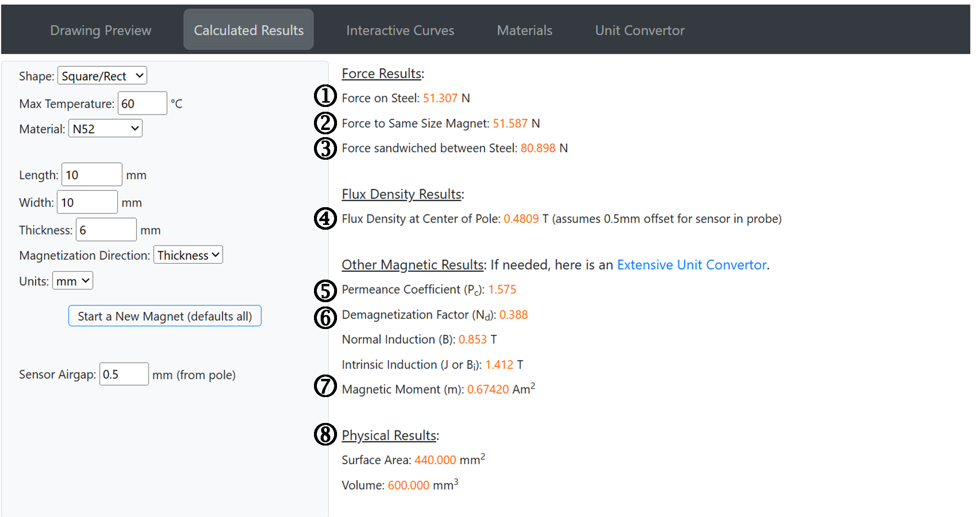Click circled 4 next to Flux Density
Screen dimensions: 976x517
point(325,219)
